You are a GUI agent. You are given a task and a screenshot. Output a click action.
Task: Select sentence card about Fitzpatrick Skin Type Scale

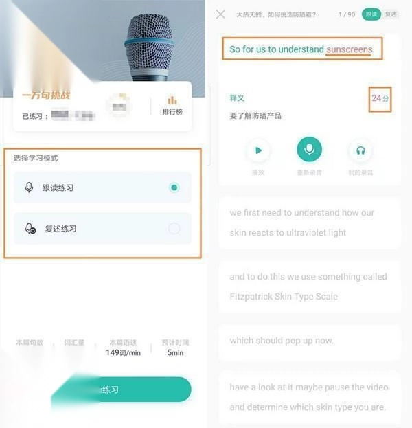[310, 286]
